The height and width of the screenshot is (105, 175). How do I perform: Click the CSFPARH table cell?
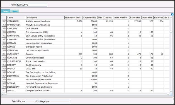click(16, 39)
